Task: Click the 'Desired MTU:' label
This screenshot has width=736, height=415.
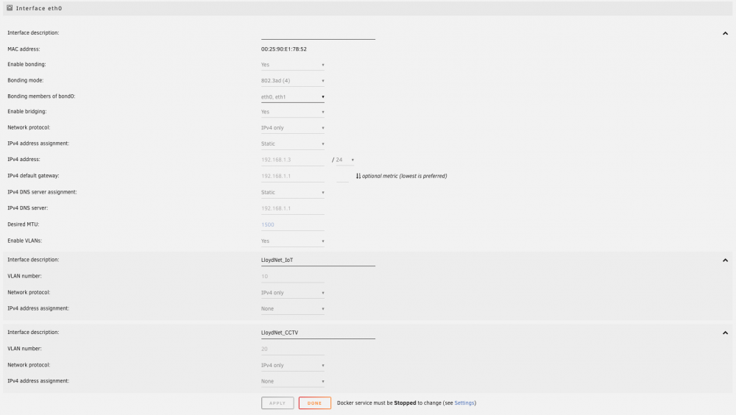Action: pyautogui.click(x=24, y=224)
